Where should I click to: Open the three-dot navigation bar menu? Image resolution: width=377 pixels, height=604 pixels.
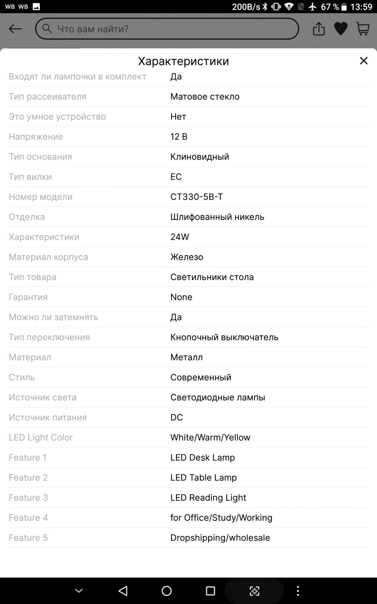coord(298,591)
